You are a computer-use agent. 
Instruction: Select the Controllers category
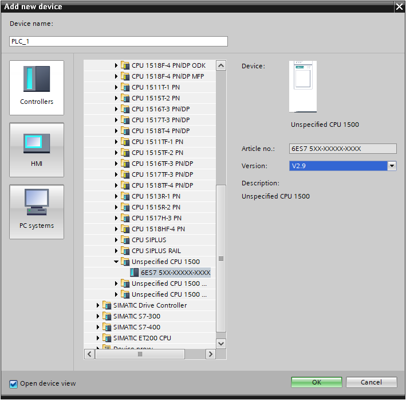(37, 88)
